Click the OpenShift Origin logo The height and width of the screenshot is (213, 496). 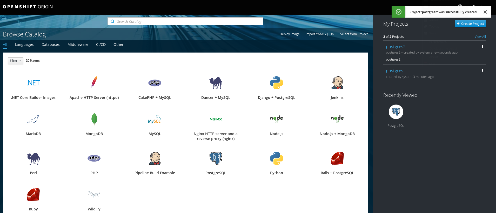tap(28, 7)
